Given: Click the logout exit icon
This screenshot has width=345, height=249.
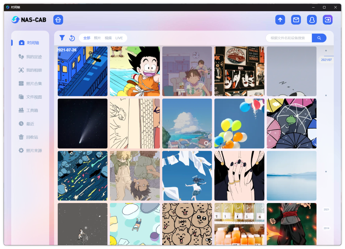Looking at the screenshot, I should tap(328, 20).
